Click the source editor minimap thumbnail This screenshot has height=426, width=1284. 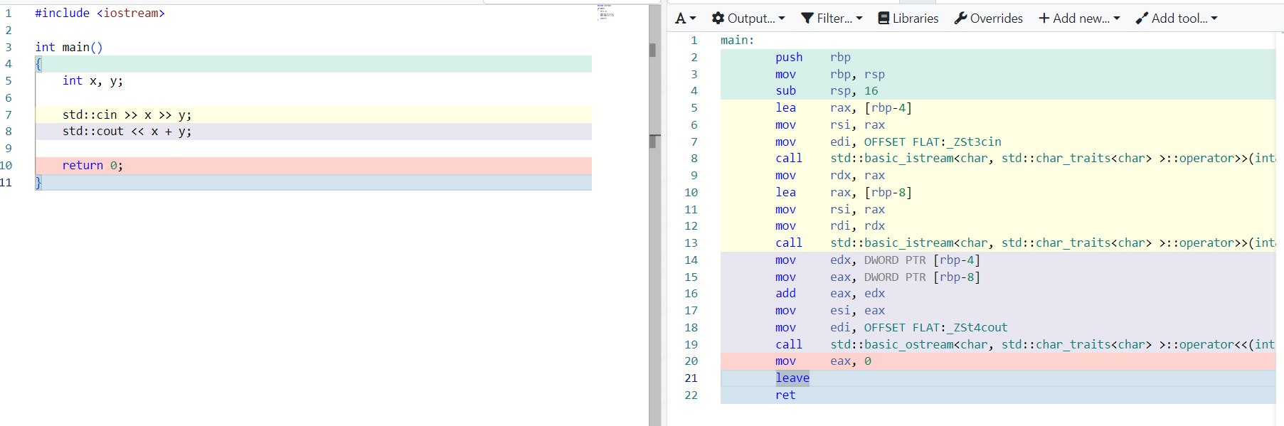[x=605, y=12]
